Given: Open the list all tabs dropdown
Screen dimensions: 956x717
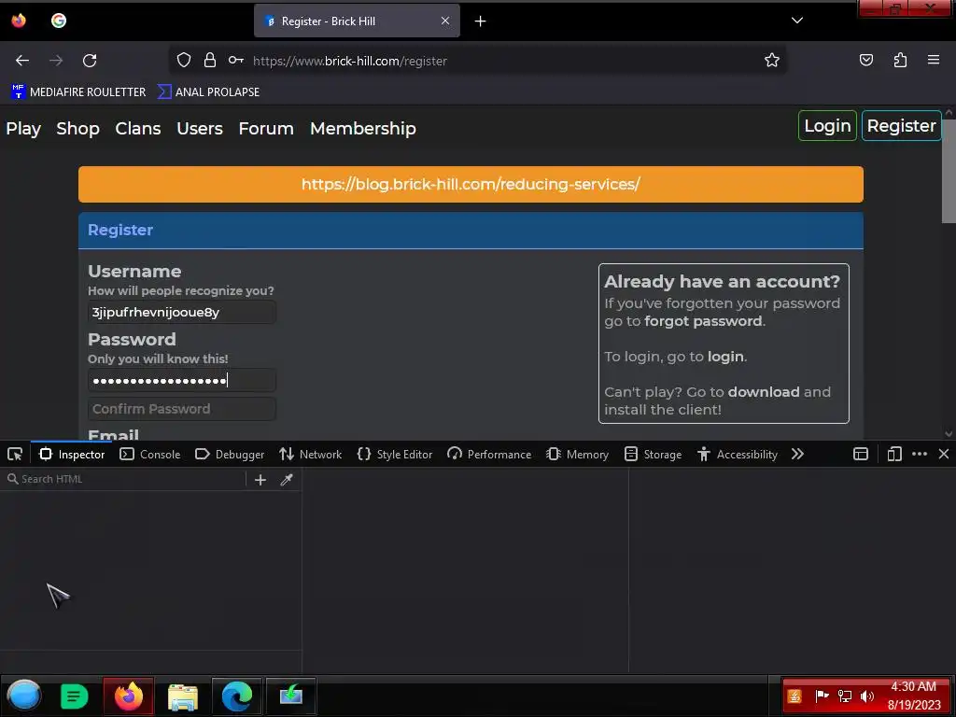Looking at the screenshot, I should pyautogui.click(x=797, y=21).
